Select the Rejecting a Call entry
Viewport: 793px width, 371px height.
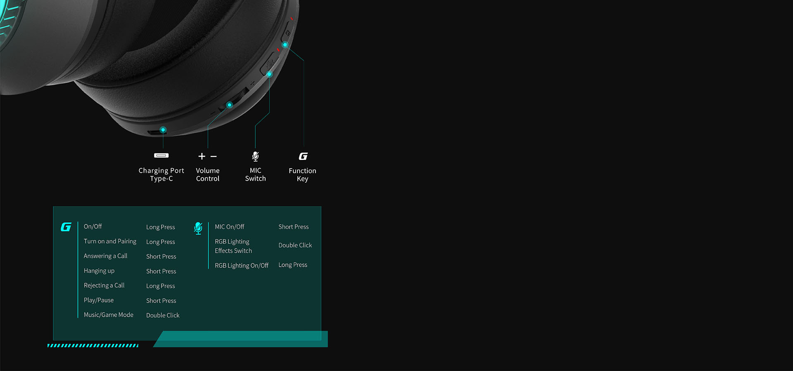(x=104, y=285)
